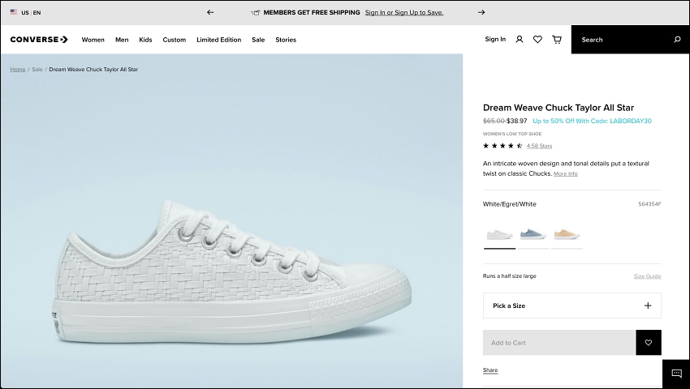Open Limited Edition menu
The height and width of the screenshot is (389, 690).
[x=218, y=40]
